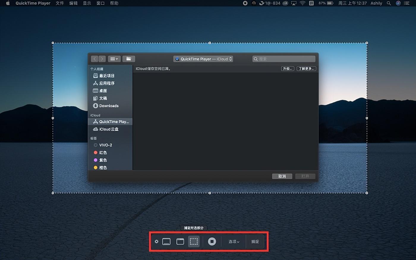
Task: Open the icon view mode dropdown
Action: point(114,59)
